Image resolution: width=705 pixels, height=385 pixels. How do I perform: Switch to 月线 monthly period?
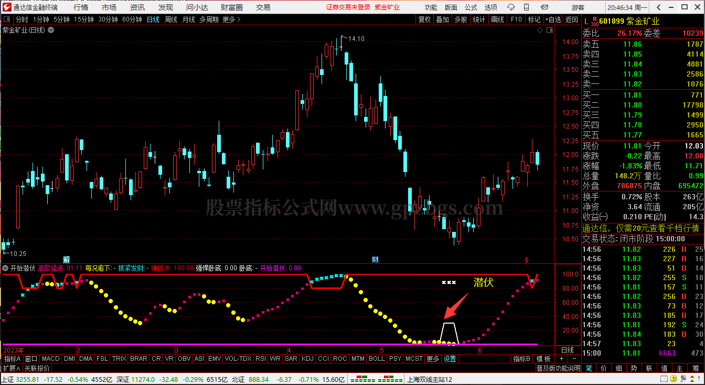(188, 19)
